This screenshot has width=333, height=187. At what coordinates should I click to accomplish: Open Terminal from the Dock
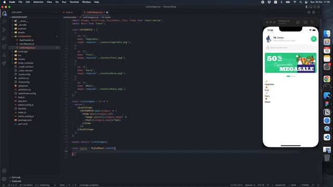click(x=327, y=87)
